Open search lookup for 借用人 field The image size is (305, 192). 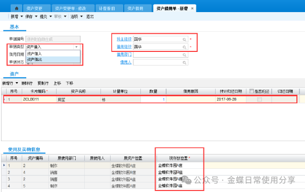click(x=184, y=62)
